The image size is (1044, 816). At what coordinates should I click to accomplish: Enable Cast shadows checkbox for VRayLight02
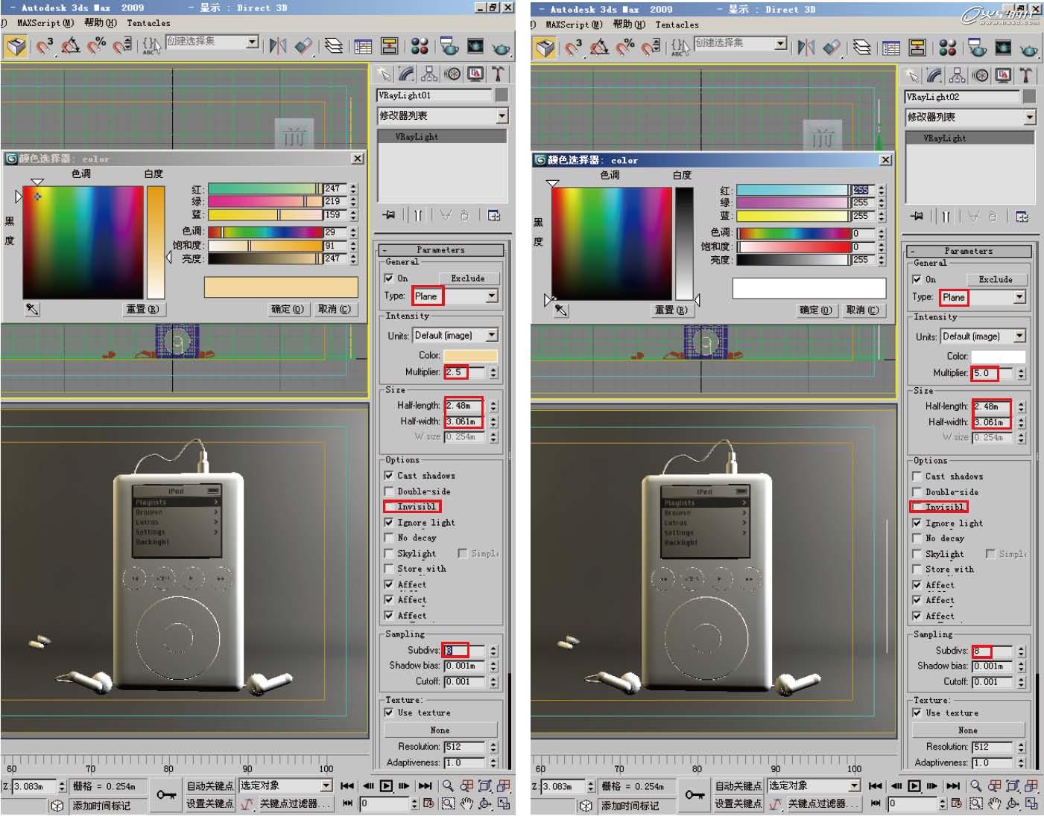click(917, 476)
